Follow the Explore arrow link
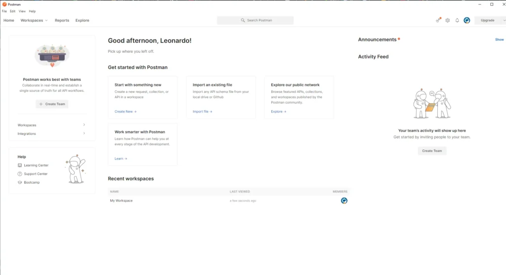Viewport: 506px width, 275px height. [279, 112]
